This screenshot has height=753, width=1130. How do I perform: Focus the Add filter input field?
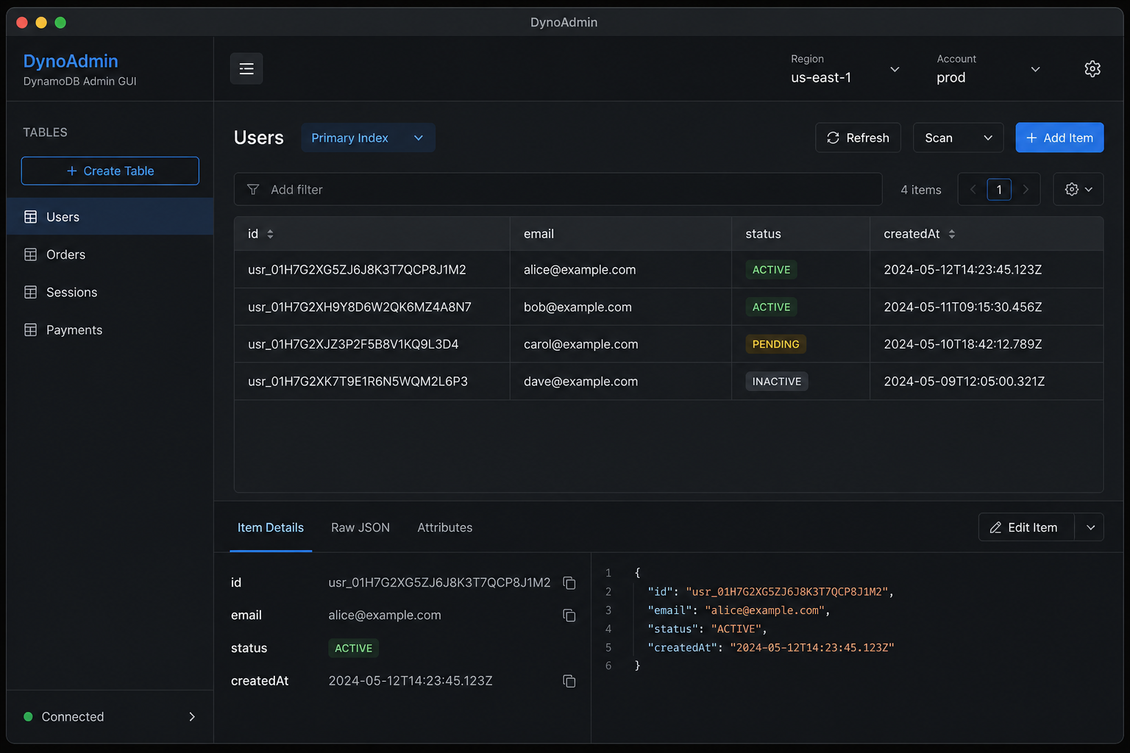pos(558,190)
